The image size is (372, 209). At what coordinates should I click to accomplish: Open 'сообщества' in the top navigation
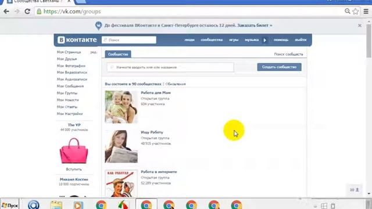[212, 40]
